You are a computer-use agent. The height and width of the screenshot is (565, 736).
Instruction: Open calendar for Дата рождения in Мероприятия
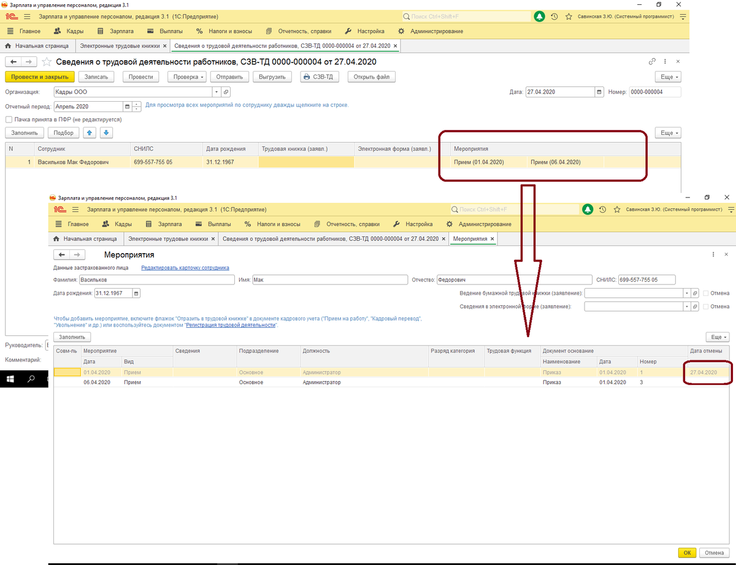coord(136,293)
